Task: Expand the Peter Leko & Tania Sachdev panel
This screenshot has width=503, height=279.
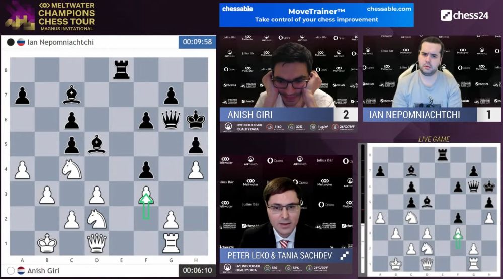Action: pos(345,255)
